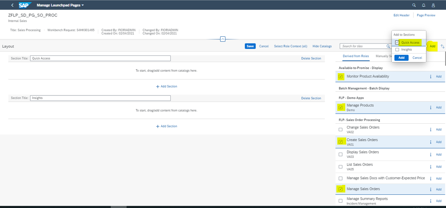Click Save button in Layout toolbar

(x=250, y=46)
